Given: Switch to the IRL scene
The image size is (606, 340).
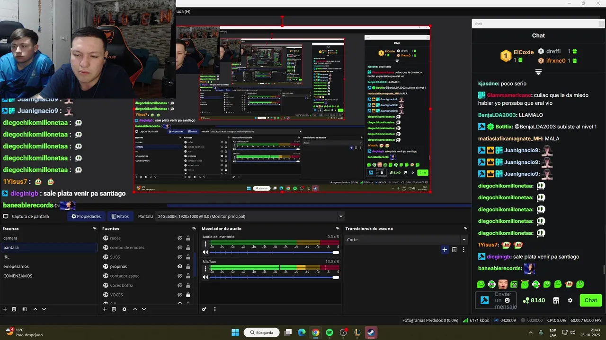Looking at the screenshot, I should point(49,257).
